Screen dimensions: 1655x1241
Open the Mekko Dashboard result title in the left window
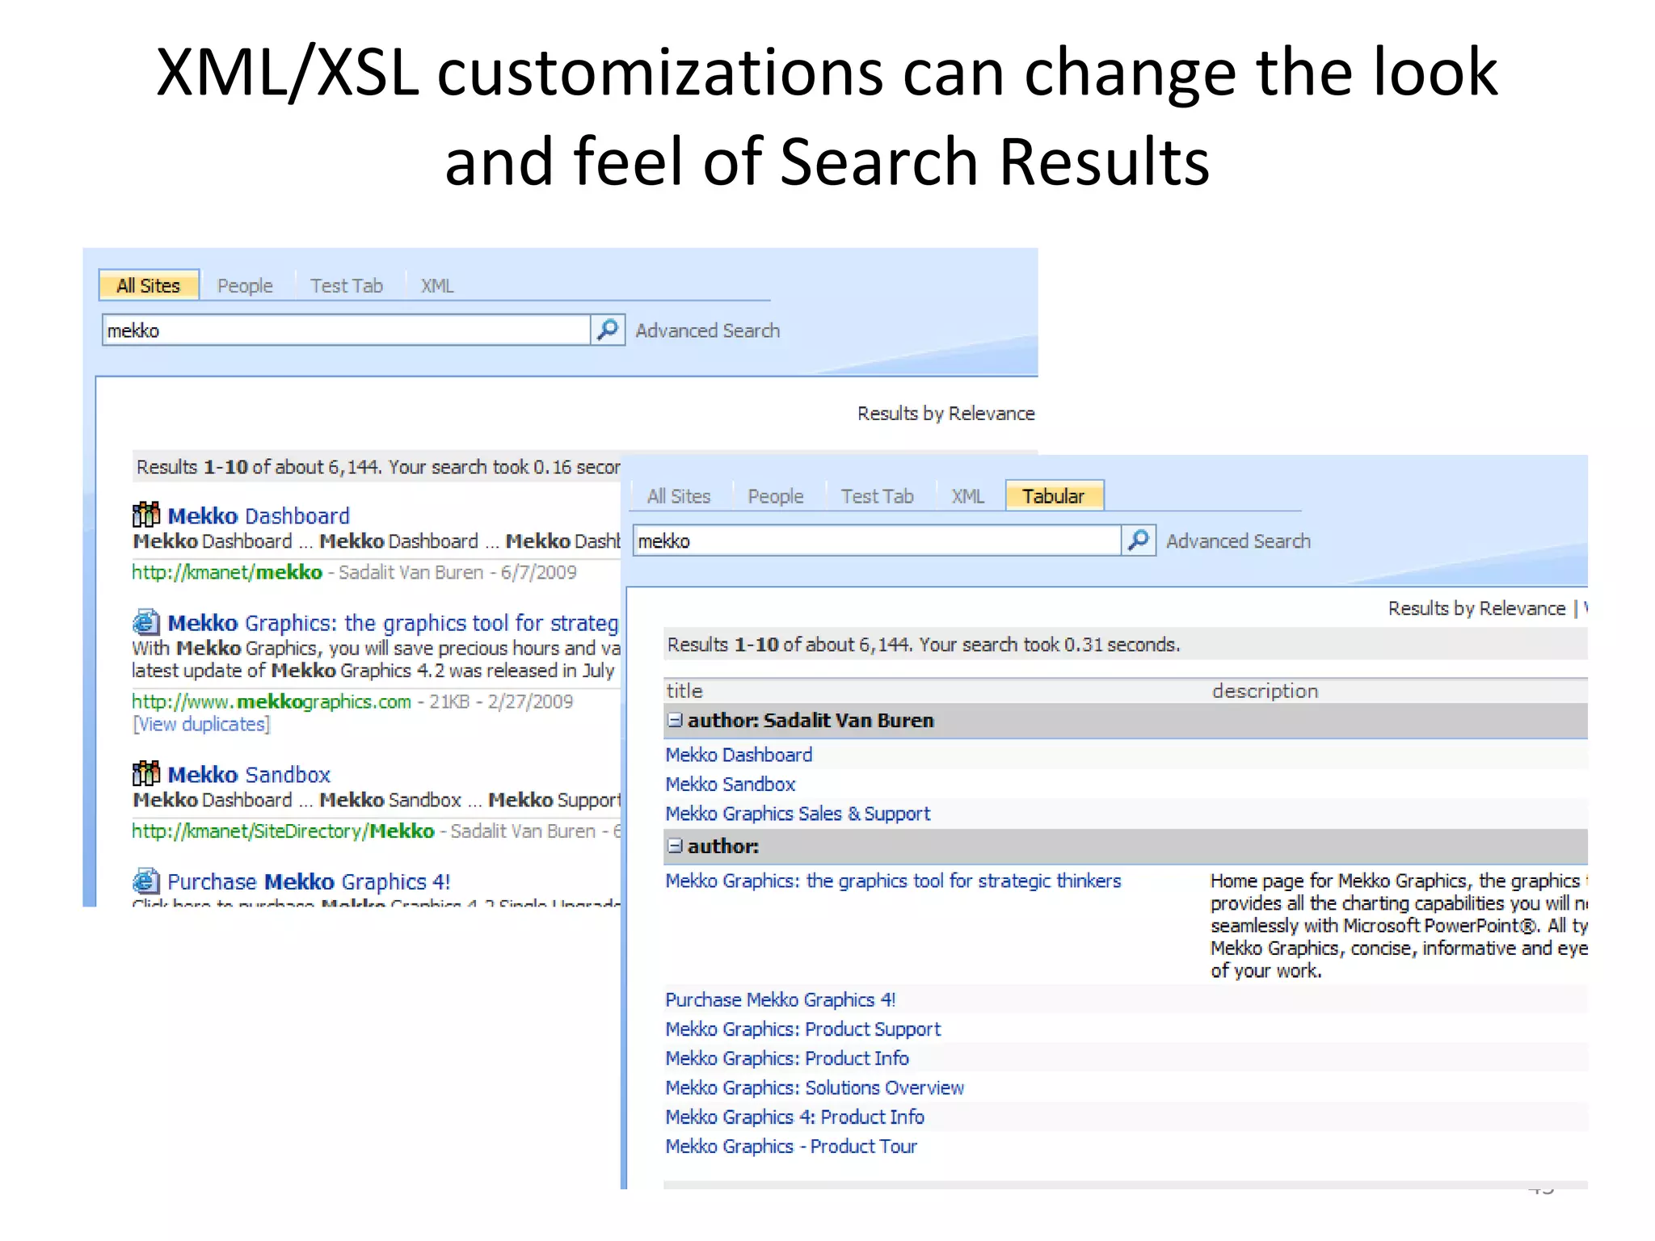click(x=259, y=515)
